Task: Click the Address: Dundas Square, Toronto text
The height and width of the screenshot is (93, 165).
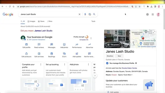Action: [127, 72]
